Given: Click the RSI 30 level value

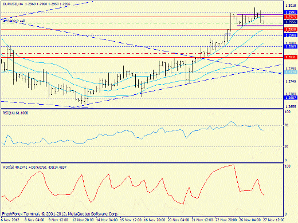Looking at the screenshot, I should (x=287, y=146).
